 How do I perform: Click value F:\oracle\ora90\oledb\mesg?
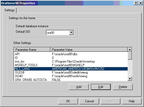[70, 72]
